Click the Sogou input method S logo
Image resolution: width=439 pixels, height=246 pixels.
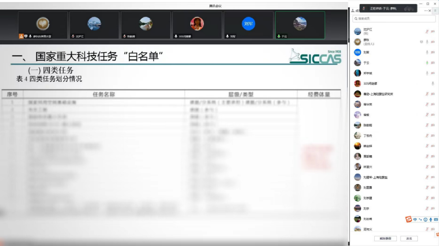click(409, 219)
